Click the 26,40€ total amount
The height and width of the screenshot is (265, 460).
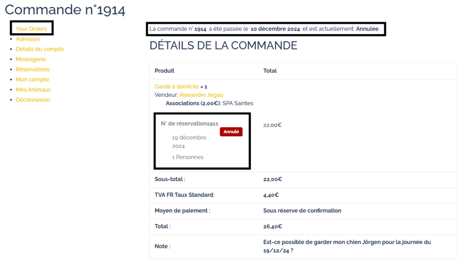pos(272,226)
